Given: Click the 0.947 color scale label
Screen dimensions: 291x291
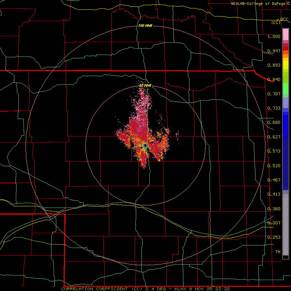Looking at the screenshot, I should coord(274,51).
